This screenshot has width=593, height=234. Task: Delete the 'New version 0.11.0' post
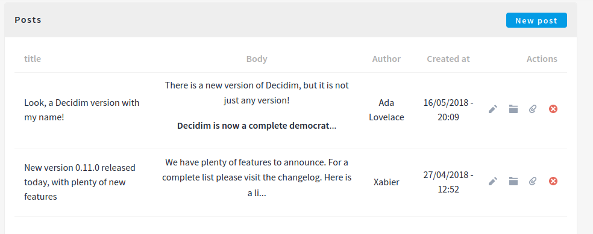tap(553, 182)
